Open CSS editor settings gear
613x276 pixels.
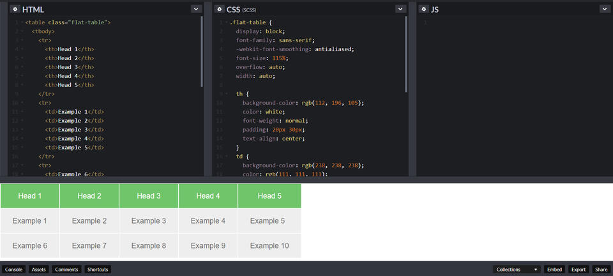219,10
